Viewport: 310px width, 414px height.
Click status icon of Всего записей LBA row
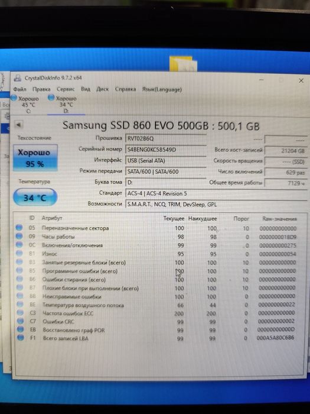click(21, 338)
